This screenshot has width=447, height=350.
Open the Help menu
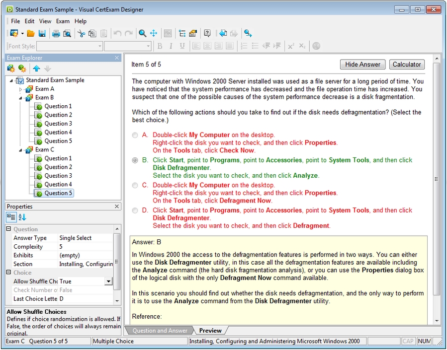pos(81,21)
